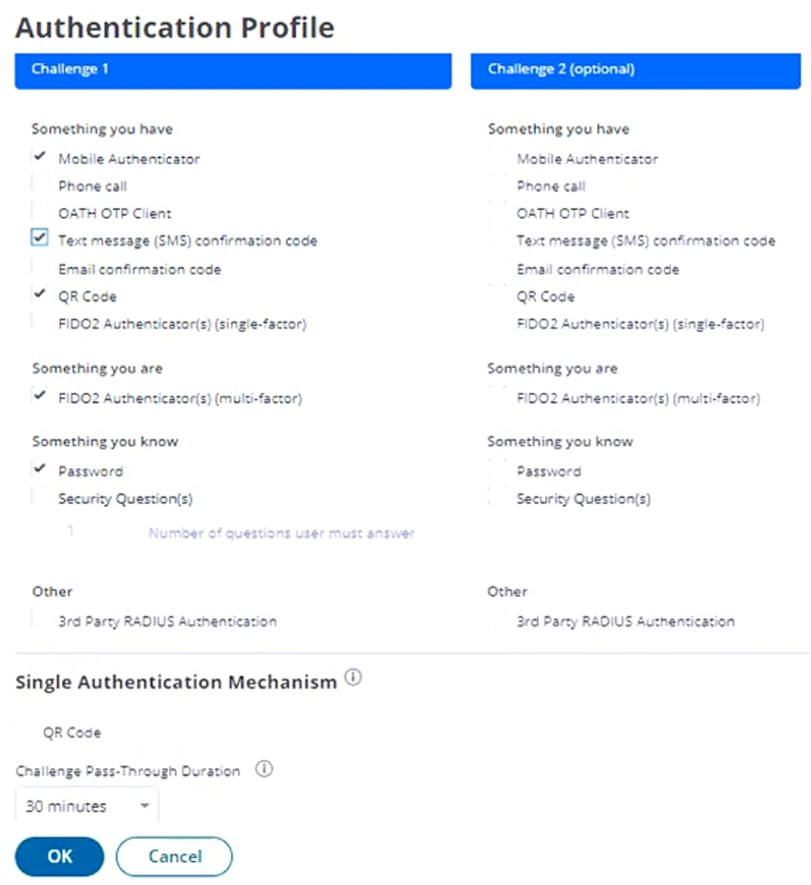Click the OK button
The width and height of the screenshot is (811, 885).
(59, 856)
